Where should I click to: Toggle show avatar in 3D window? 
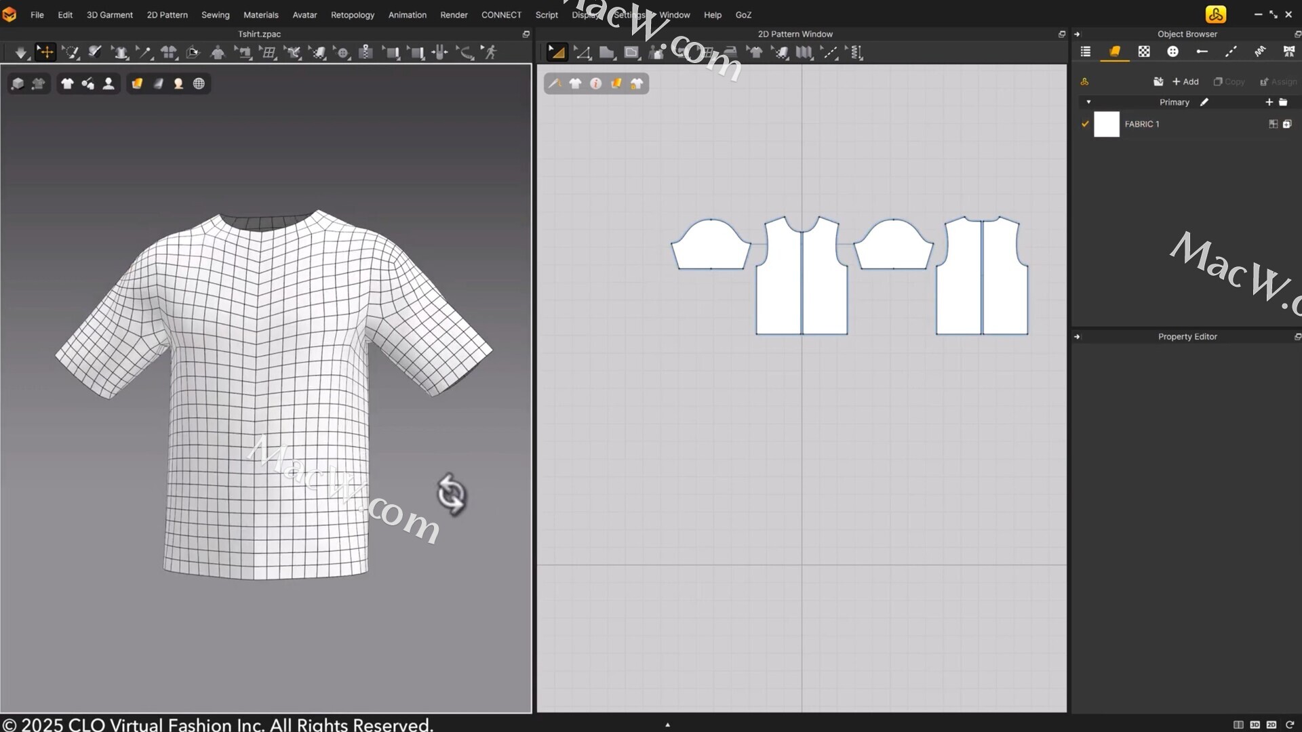(x=108, y=83)
